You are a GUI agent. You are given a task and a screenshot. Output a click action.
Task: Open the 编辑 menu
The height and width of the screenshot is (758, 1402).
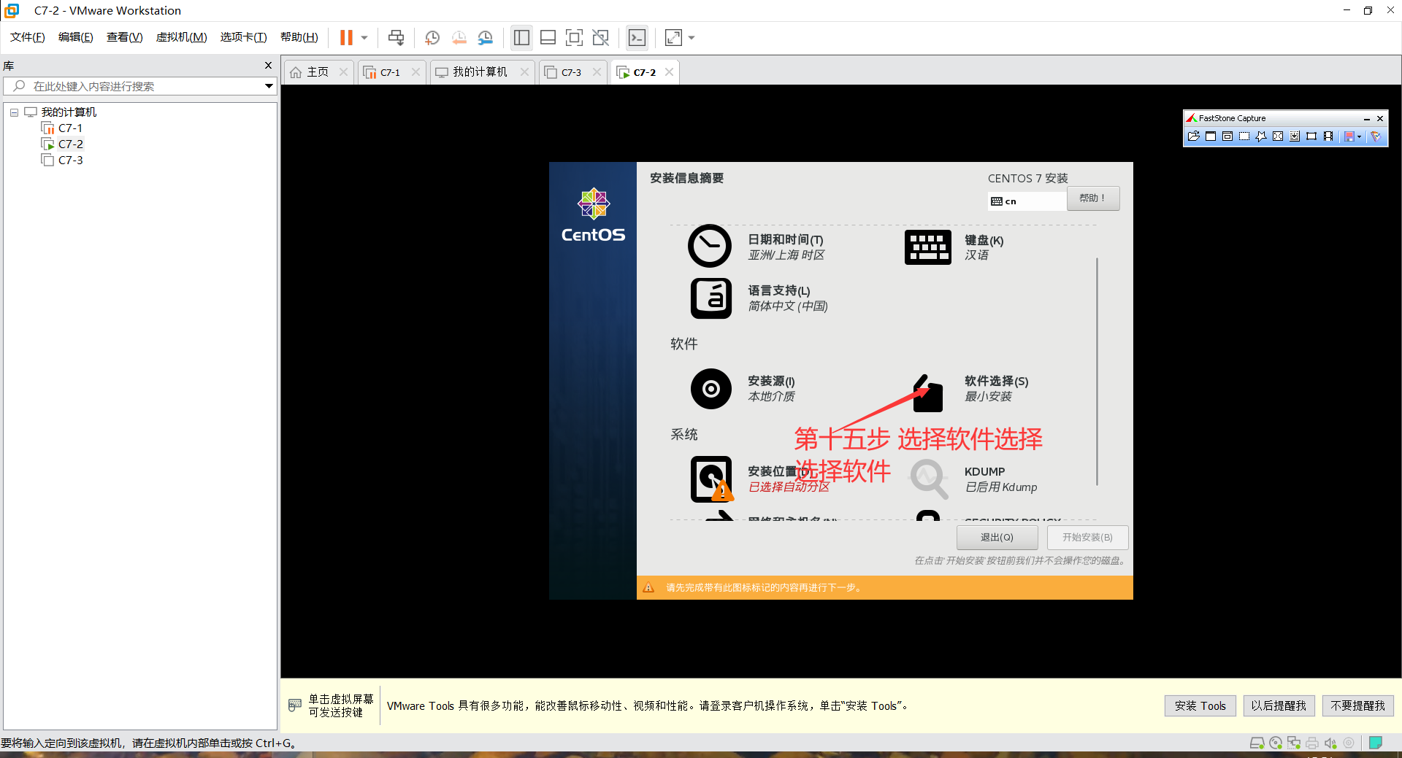[x=76, y=37]
